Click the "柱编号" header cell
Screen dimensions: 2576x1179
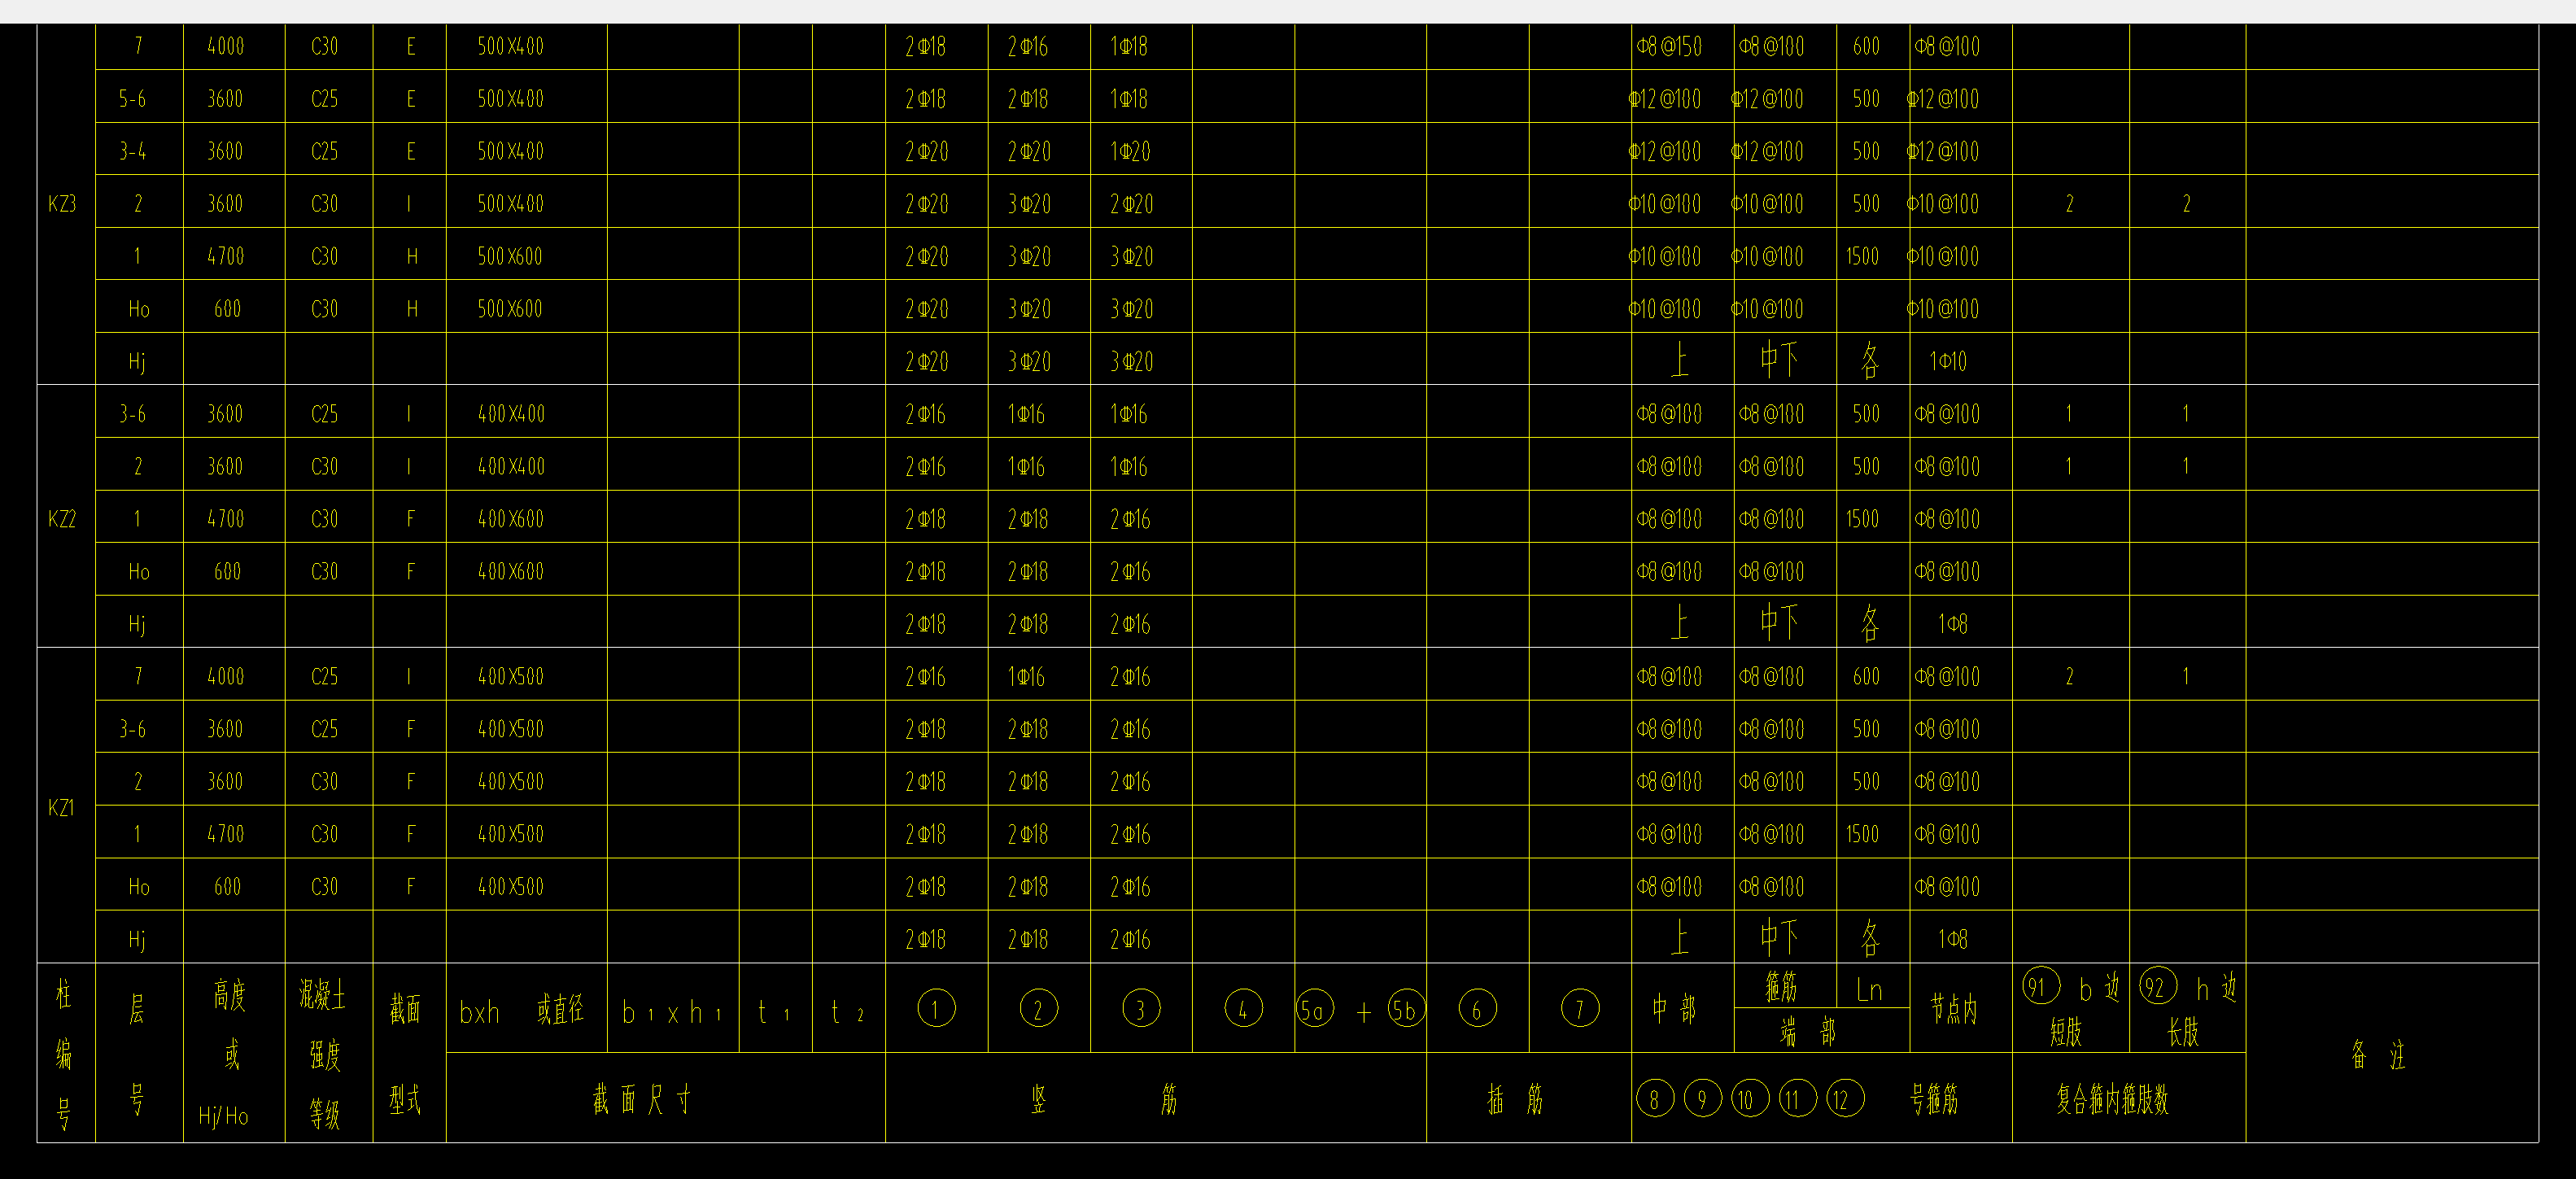point(64,1053)
